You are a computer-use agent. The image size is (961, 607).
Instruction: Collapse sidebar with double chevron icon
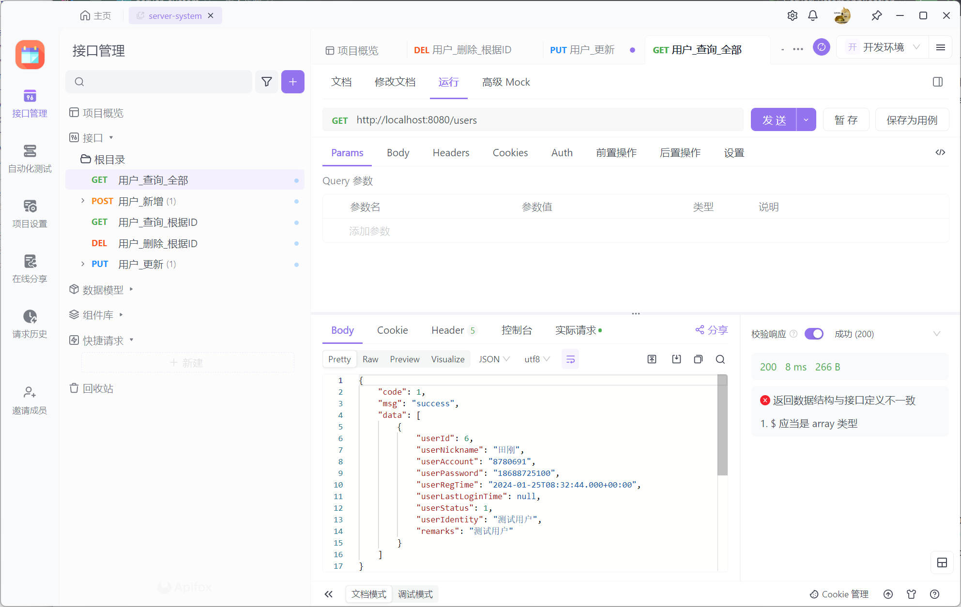click(x=329, y=594)
